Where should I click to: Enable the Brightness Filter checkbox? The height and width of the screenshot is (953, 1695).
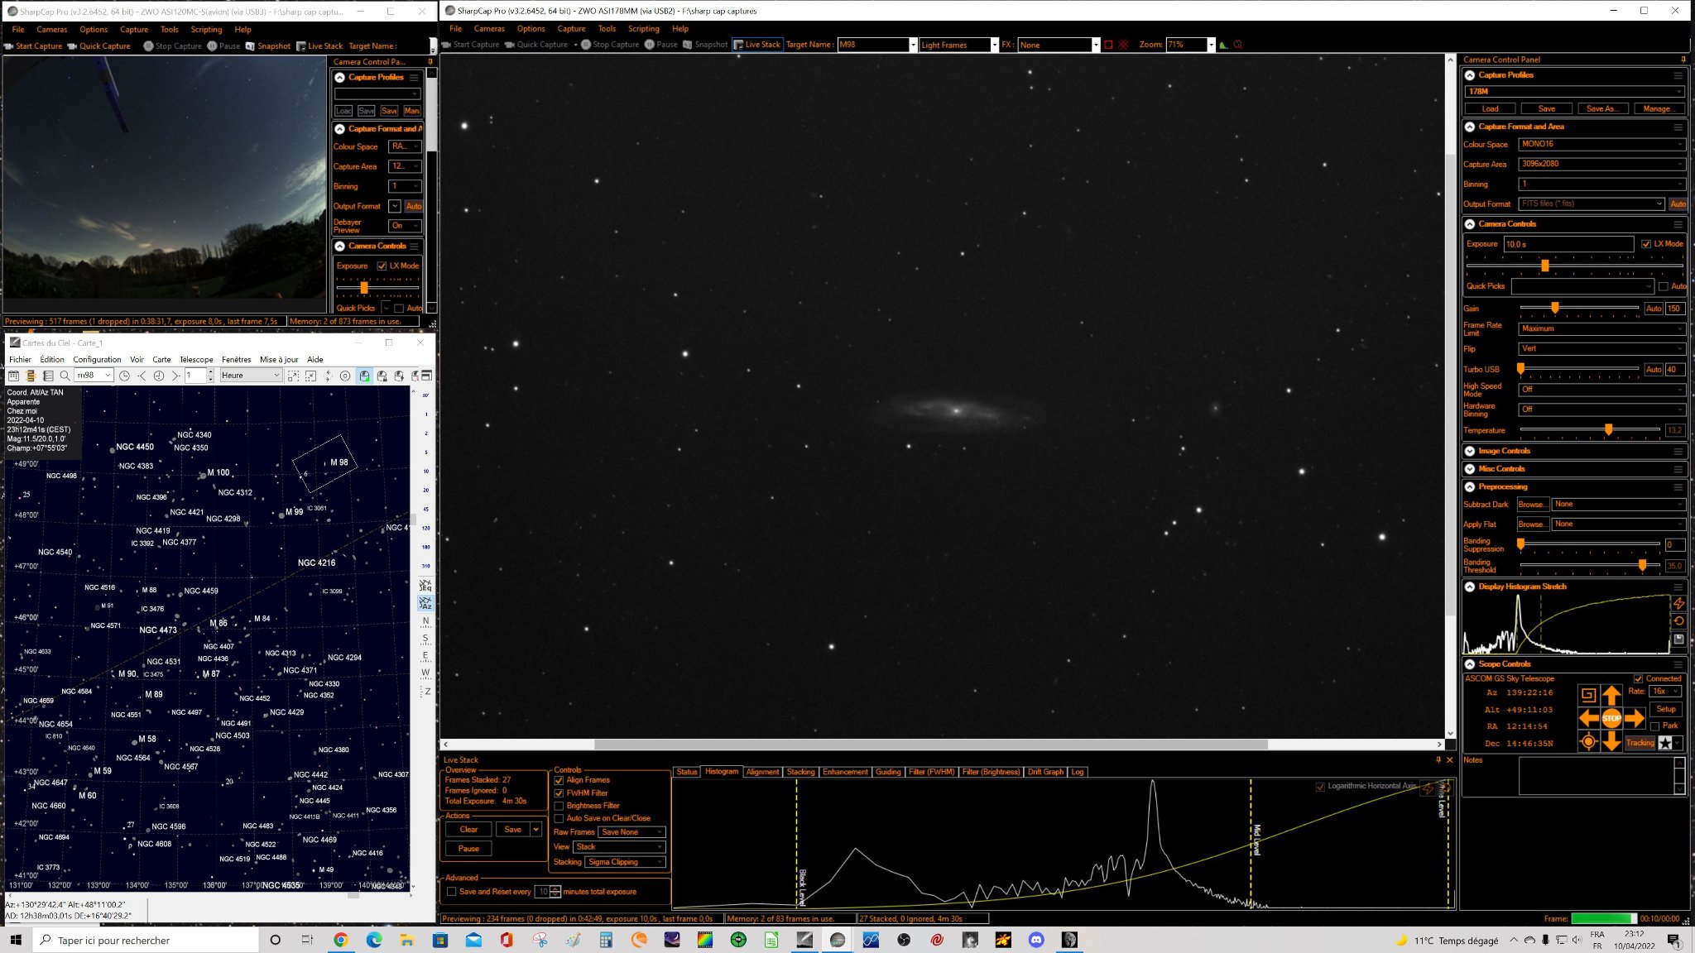click(x=559, y=806)
